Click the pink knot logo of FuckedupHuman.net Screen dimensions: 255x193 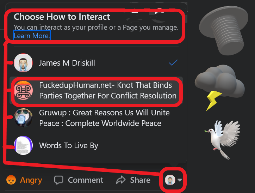(24, 90)
